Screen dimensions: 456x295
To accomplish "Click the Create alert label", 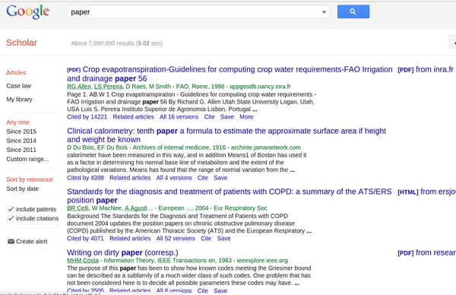I will tap(31, 242).
